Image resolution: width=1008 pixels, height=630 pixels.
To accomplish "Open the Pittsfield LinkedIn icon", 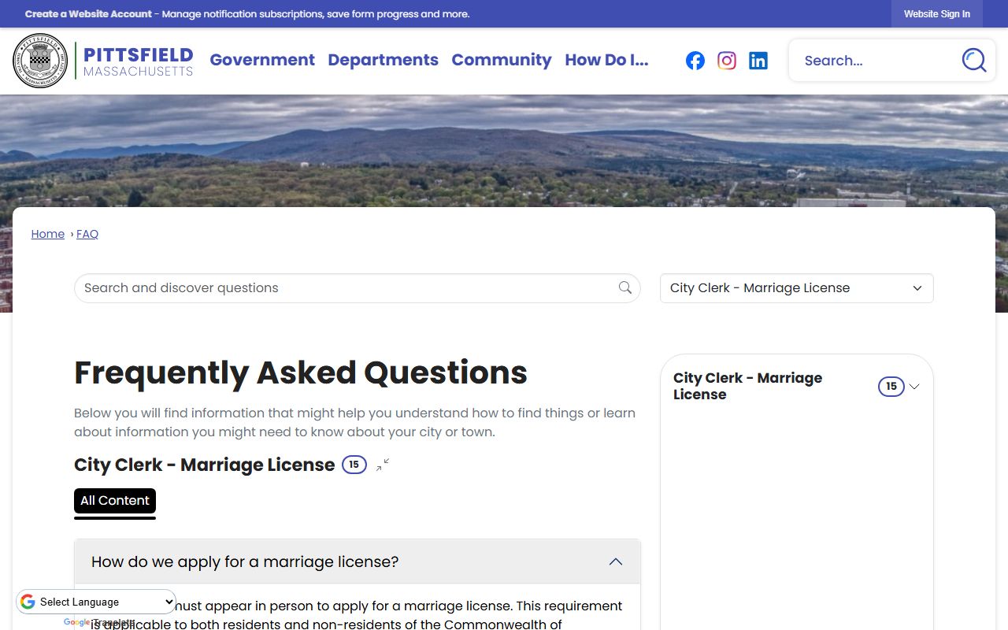I will click(758, 61).
